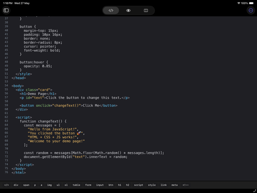Switch to split view mode
The width and height of the screenshot is (257, 193).
pyautogui.click(x=146, y=10)
